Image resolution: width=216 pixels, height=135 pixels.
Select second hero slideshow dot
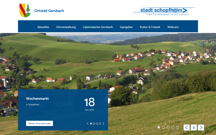tap(163, 127)
